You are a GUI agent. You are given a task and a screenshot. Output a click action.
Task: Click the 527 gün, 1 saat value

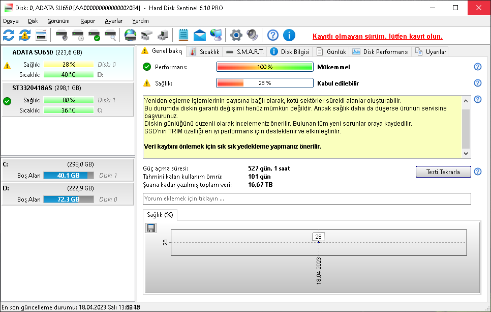269,168
